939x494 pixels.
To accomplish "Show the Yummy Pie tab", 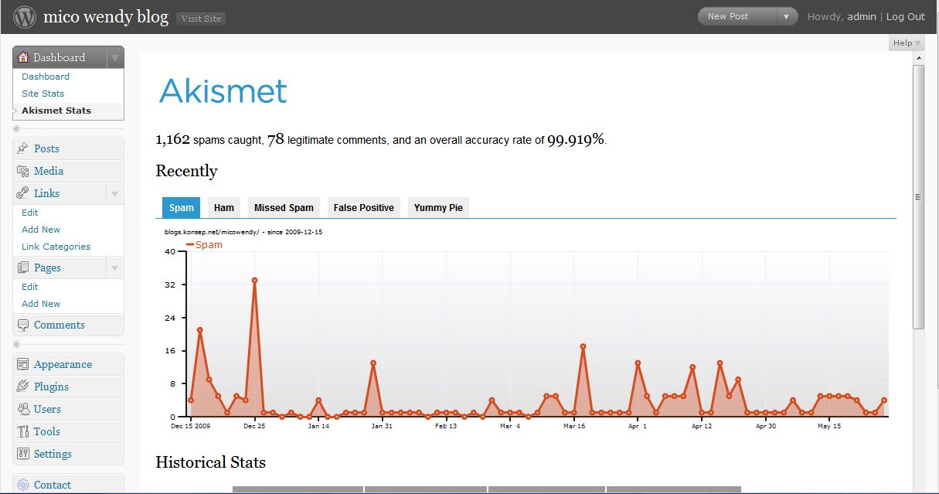I will (x=438, y=207).
